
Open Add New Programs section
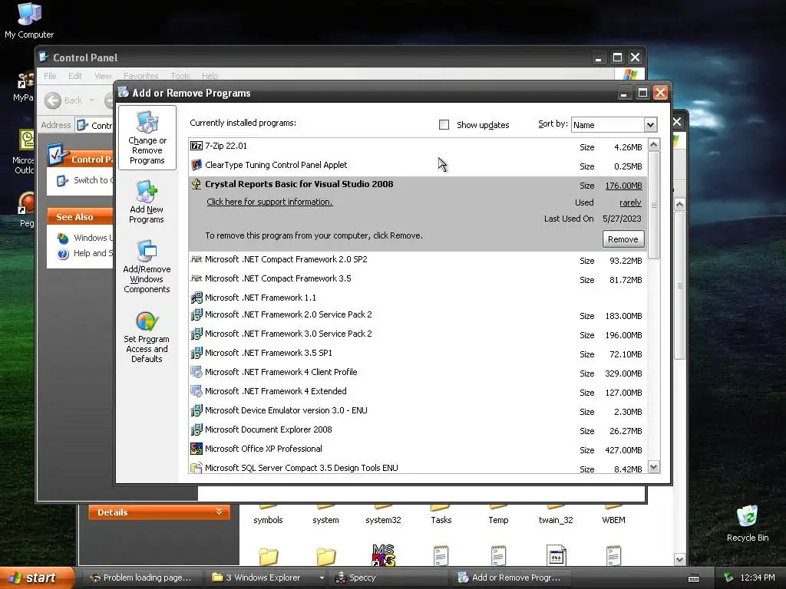tap(147, 202)
